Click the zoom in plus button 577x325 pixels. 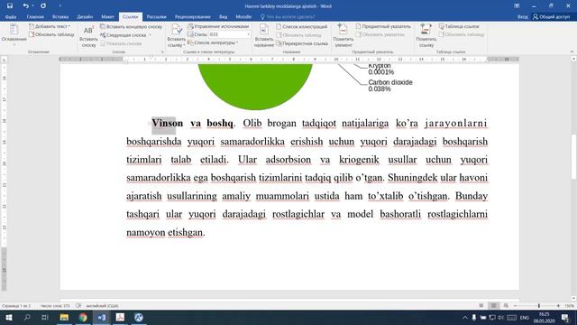[x=558, y=306]
